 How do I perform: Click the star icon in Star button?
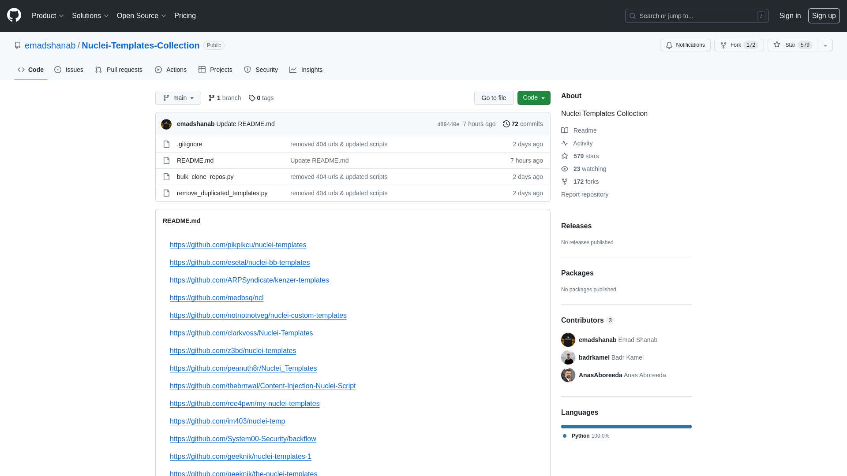coord(777,45)
